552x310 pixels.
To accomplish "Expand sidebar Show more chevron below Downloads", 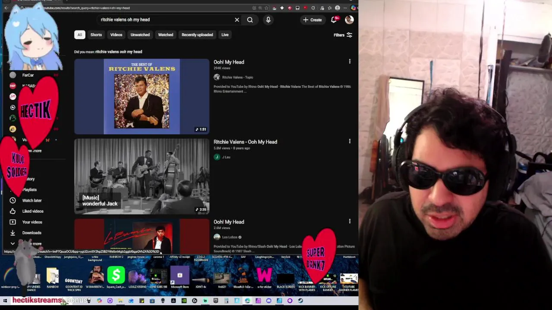I will click(x=13, y=244).
